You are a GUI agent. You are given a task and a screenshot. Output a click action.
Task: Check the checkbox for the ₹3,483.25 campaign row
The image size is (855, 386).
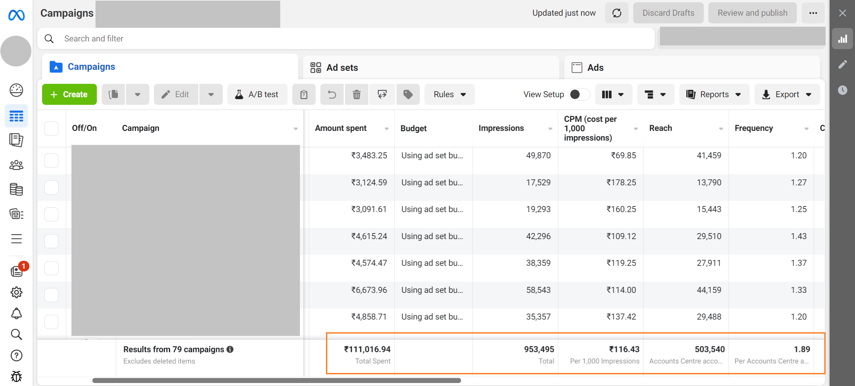[51, 161]
